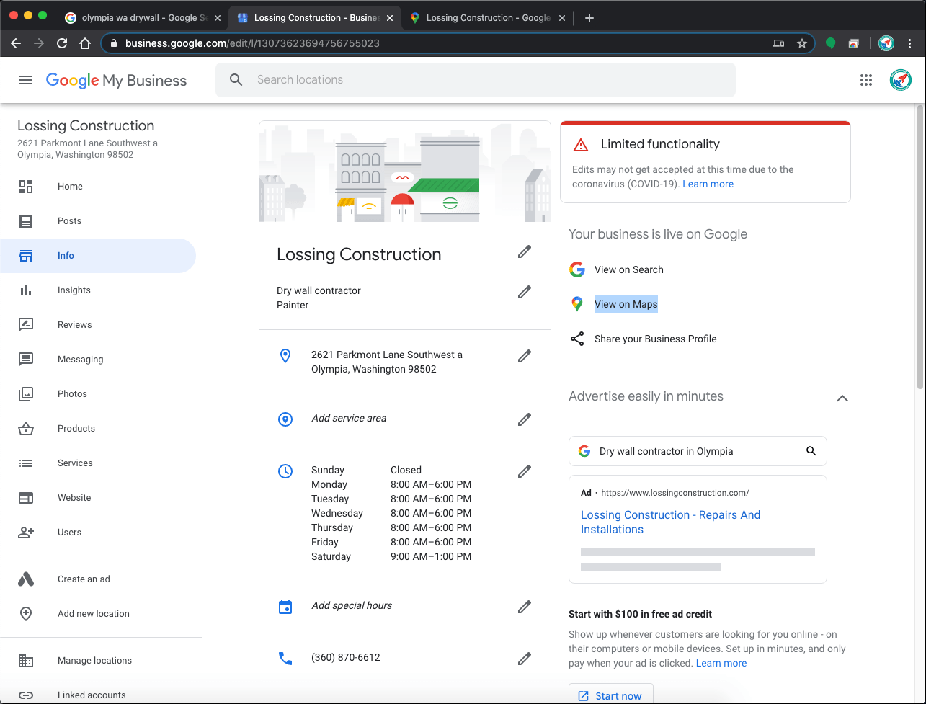Open the account profile avatar
The height and width of the screenshot is (704, 926).
pos(901,80)
